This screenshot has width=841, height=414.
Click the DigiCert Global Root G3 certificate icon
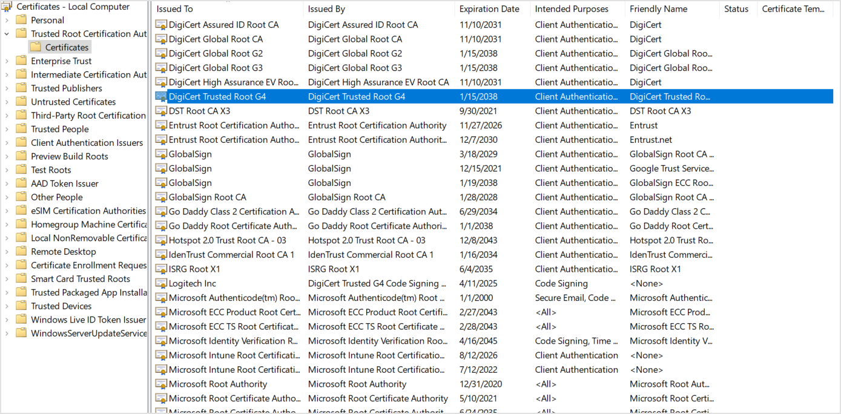pos(161,68)
